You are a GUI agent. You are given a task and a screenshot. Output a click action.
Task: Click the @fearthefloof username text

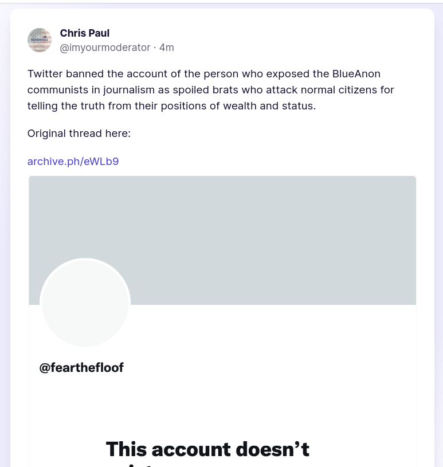click(x=81, y=367)
